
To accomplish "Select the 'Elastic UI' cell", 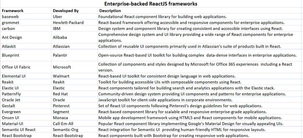I will pyautogui.click(x=26, y=88).
